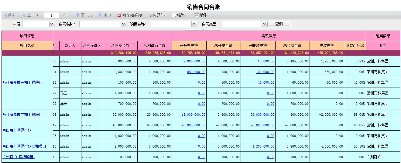Click inside the 项目名称 combo field
Viewport: 401px width, 163px height.
point(171,24)
